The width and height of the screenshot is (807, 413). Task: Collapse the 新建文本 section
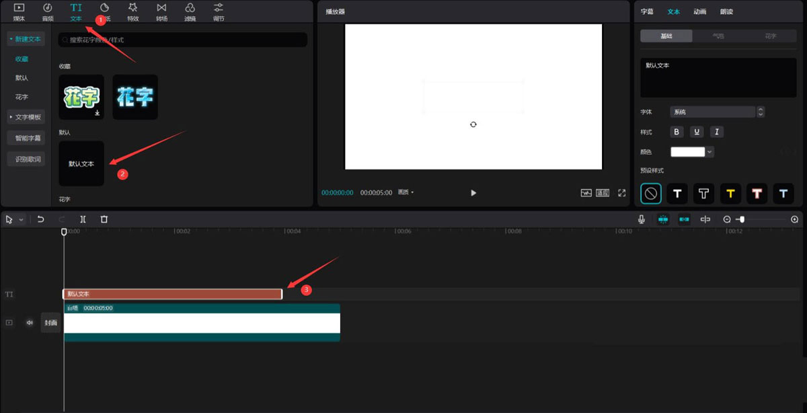[x=26, y=39]
